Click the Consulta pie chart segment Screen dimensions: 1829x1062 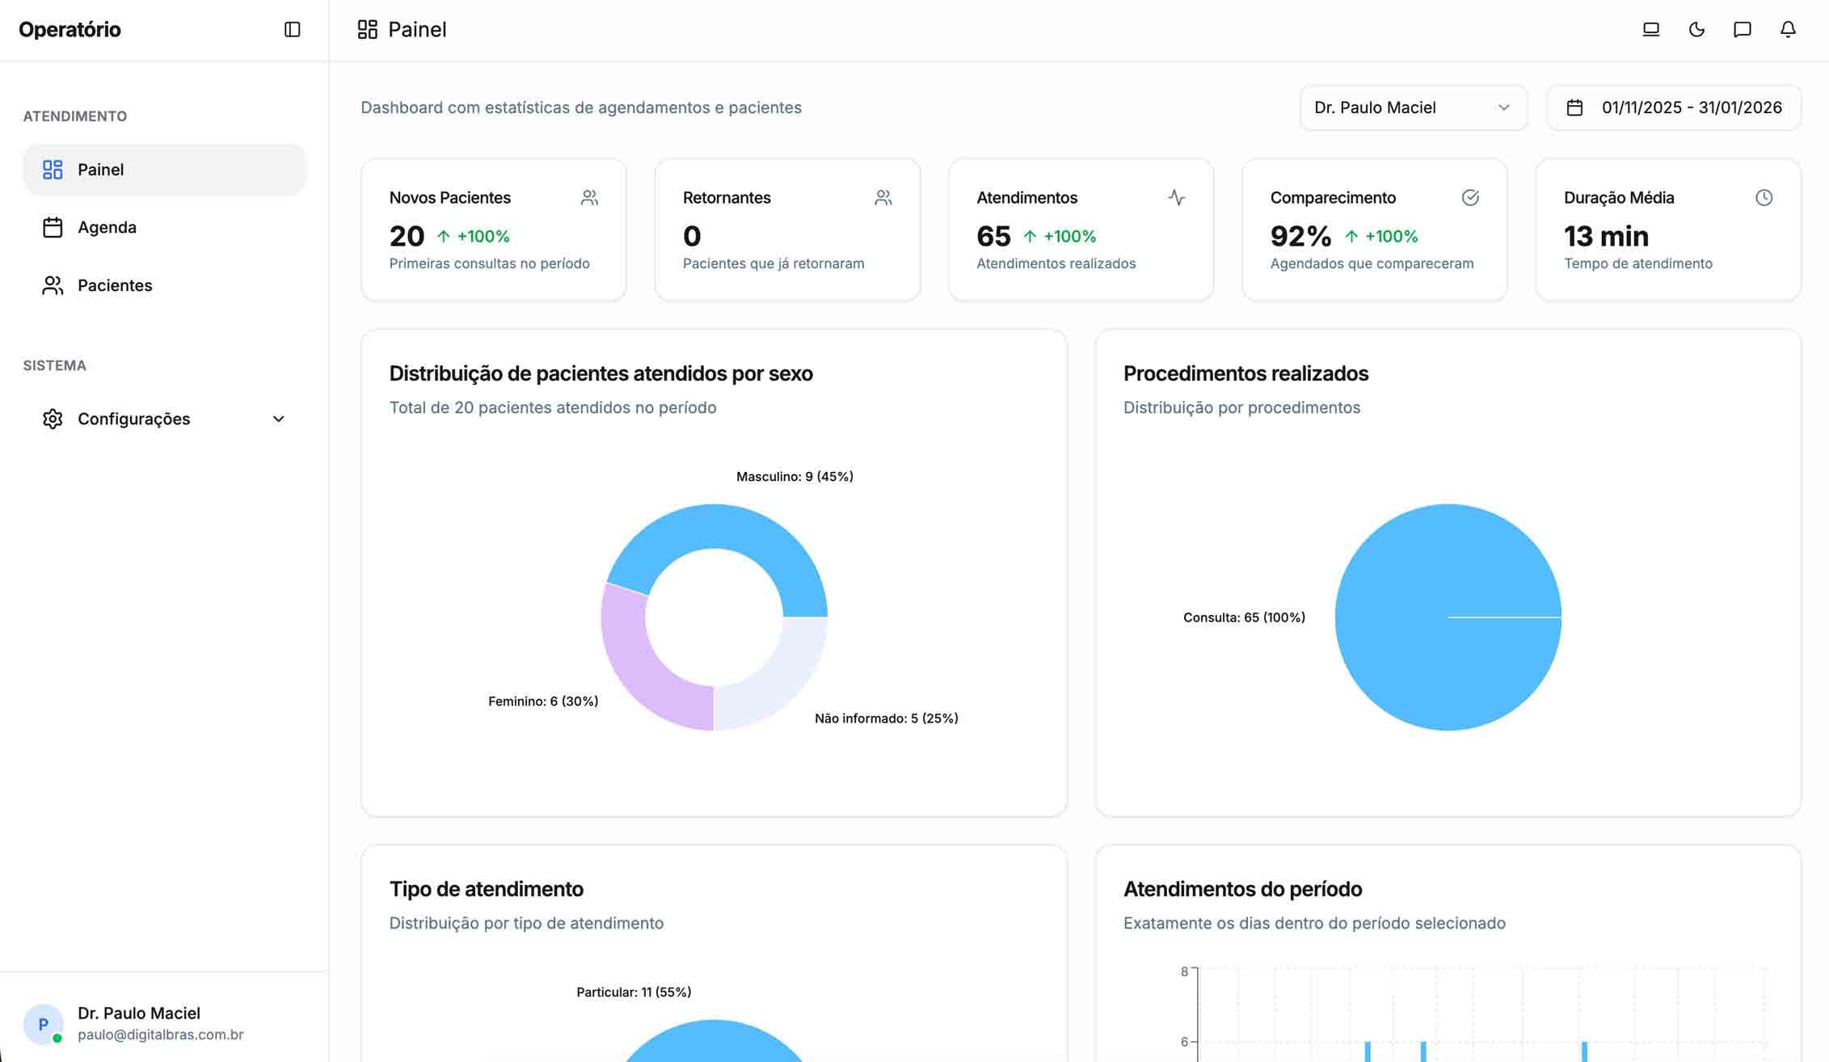[1447, 617]
